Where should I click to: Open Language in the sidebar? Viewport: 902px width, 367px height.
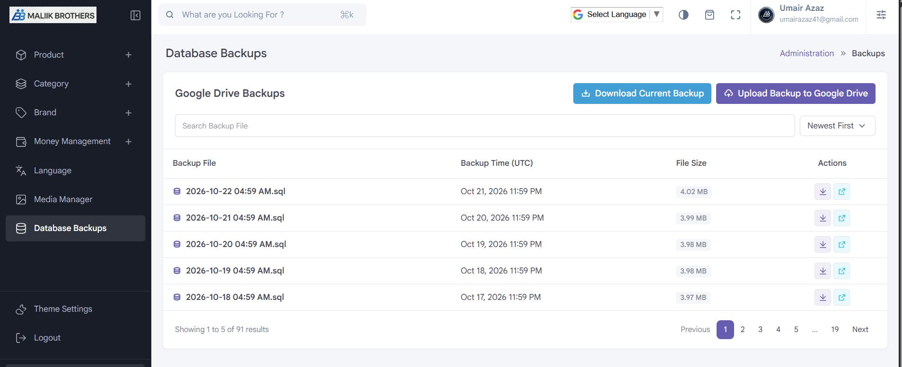click(x=76, y=171)
